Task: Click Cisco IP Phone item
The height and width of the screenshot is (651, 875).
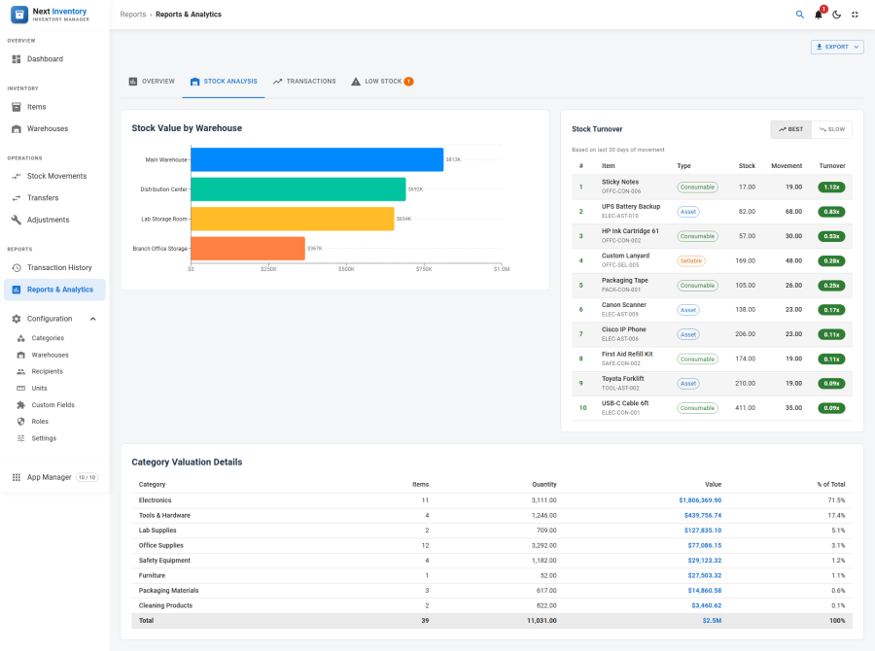Action: 624,329
